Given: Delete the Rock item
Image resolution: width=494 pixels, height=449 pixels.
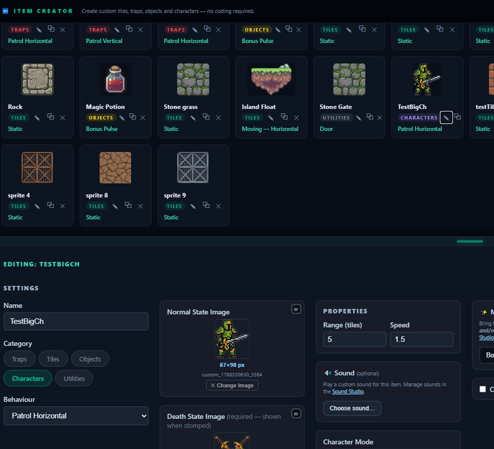Looking at the screenshot, I should pos(62,118).
